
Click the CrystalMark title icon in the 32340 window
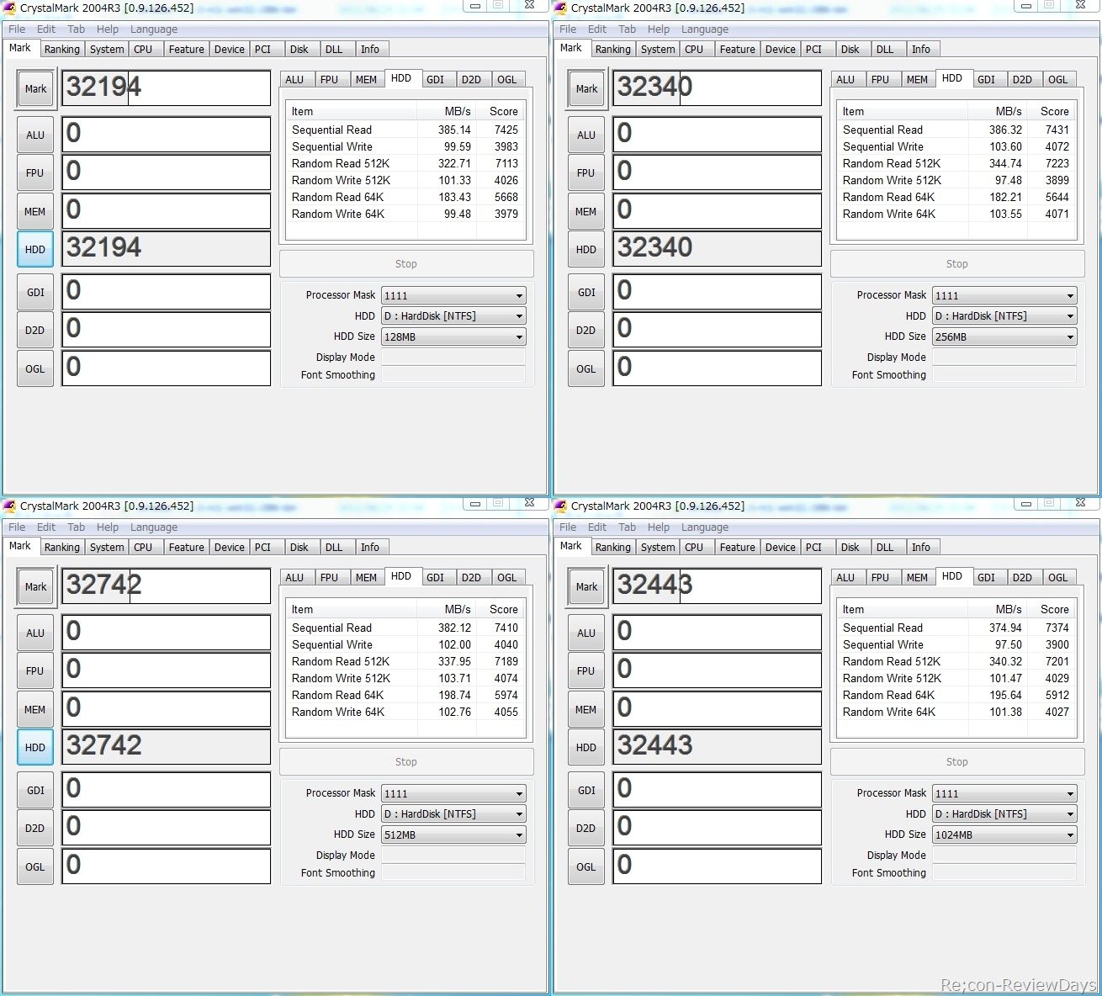561,8
